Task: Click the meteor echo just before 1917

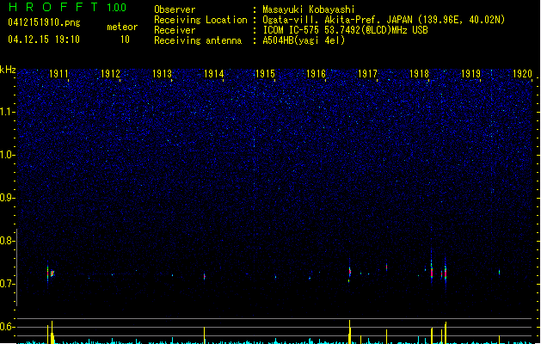Action: click(349, 272)
